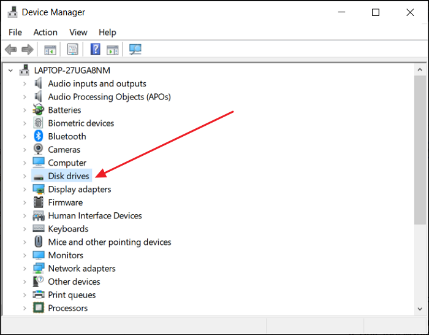429x335 pixels.
Task: Open the Action menu
Action: [45, 32]
